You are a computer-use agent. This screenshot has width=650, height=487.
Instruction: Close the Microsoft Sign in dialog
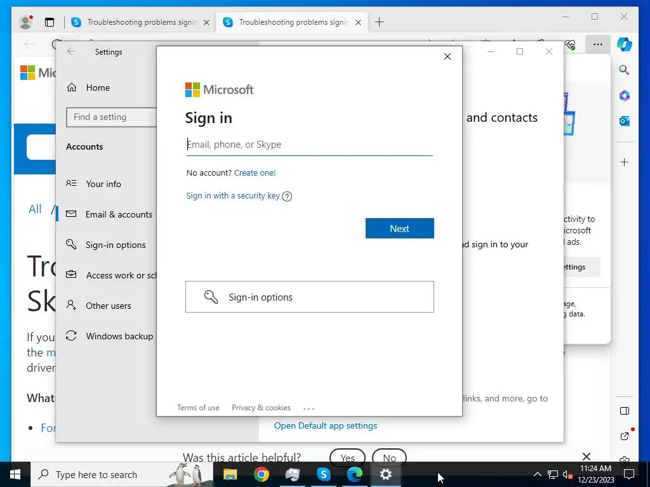[448, 56]
